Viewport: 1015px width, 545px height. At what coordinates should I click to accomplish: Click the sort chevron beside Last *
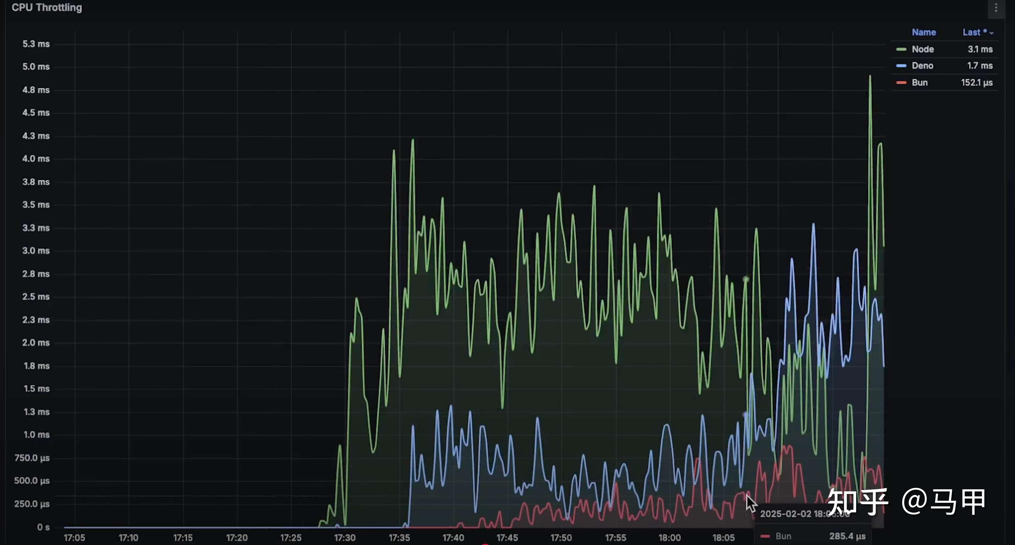click(992, 33)
